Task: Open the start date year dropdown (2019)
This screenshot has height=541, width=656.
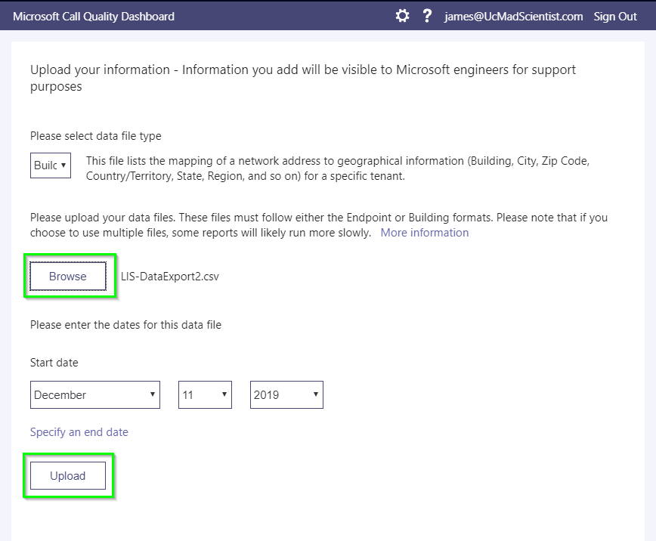Action: [286, 394]
